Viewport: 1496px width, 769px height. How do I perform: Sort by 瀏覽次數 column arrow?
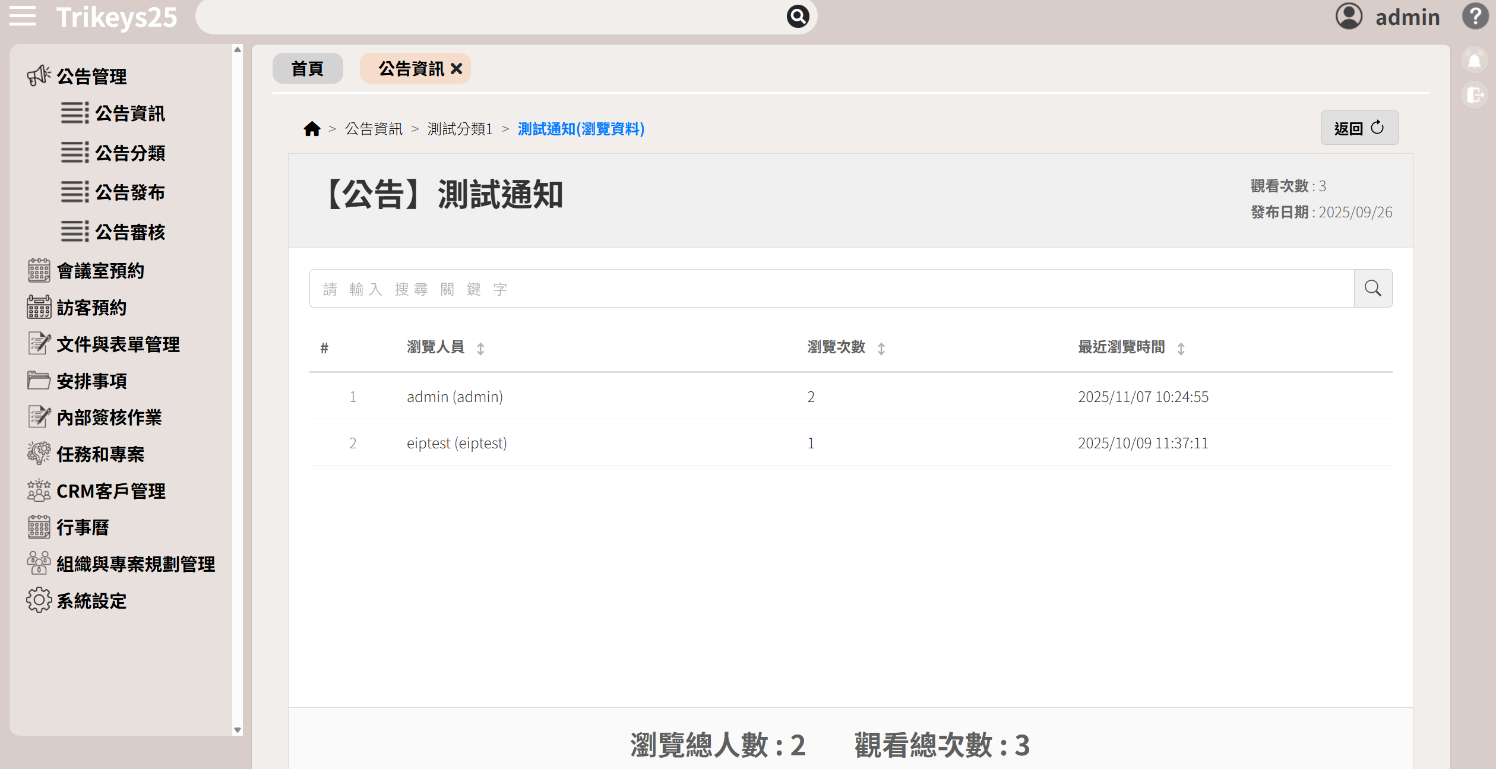881,349
